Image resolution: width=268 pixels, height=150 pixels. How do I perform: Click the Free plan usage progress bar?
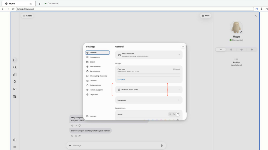coord(149,74)
